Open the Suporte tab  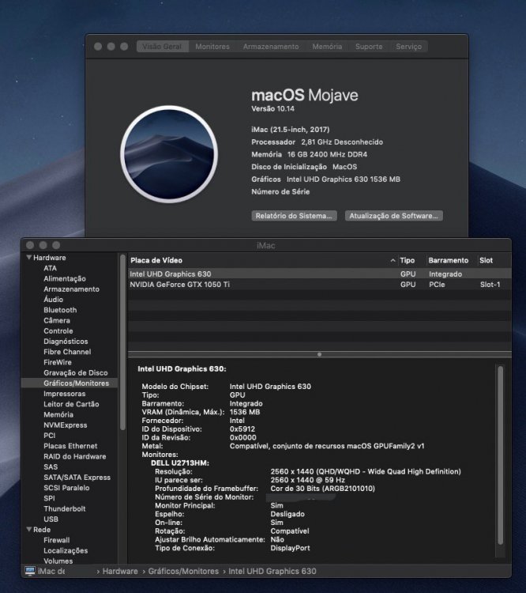[369, 47]
